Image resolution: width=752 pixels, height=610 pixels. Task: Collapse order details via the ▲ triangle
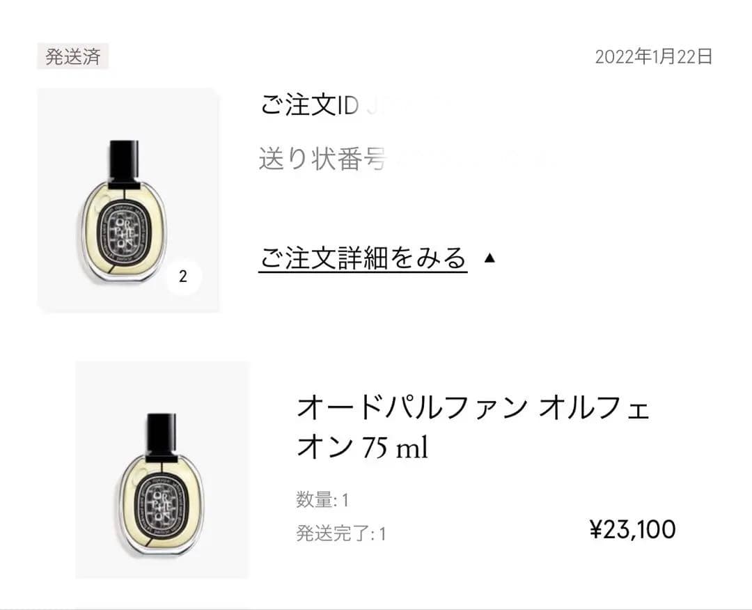492,258
